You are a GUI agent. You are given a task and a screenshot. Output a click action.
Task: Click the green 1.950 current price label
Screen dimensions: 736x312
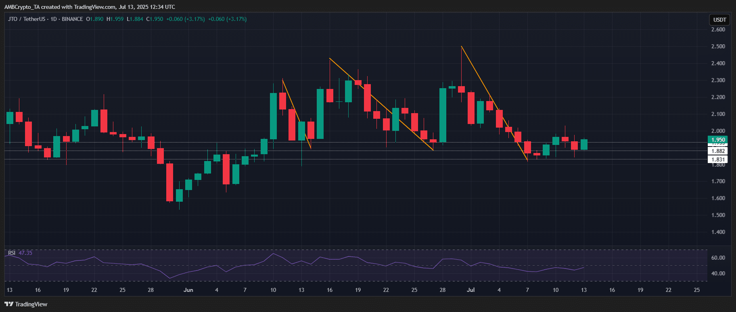coord(718,140)
